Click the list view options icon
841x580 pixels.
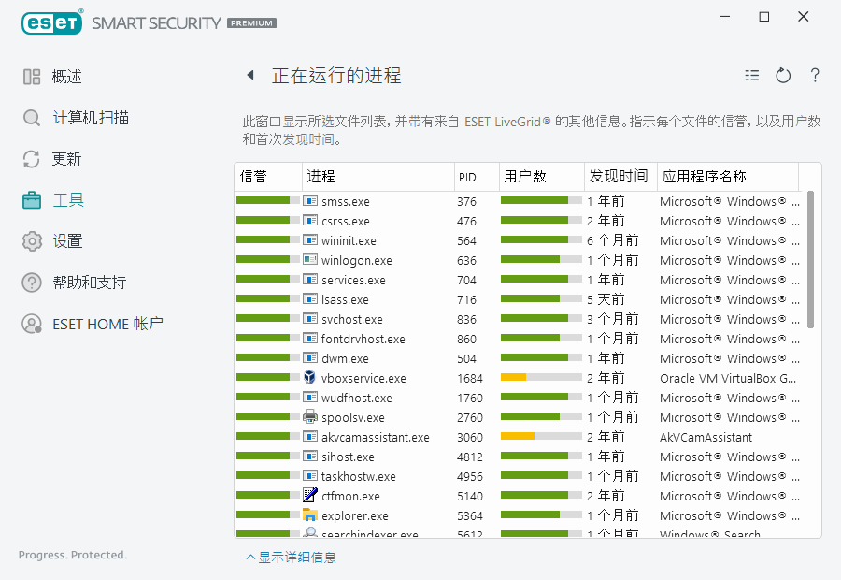(x=752, y=76)
